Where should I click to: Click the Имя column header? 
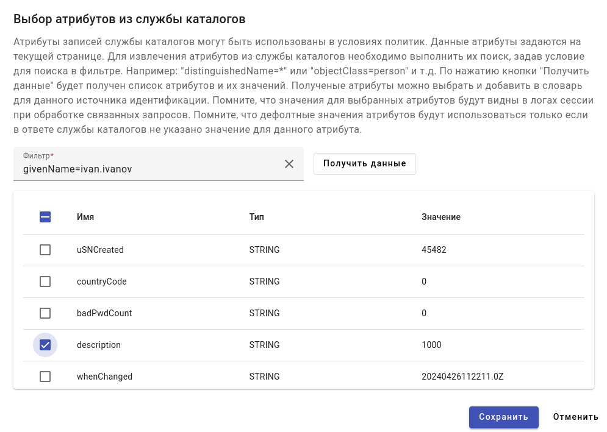pos(85,217)
